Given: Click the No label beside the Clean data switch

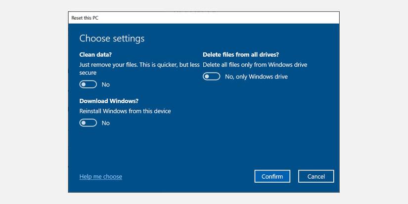Looking at the screenshot, I should tap(105, 84).
